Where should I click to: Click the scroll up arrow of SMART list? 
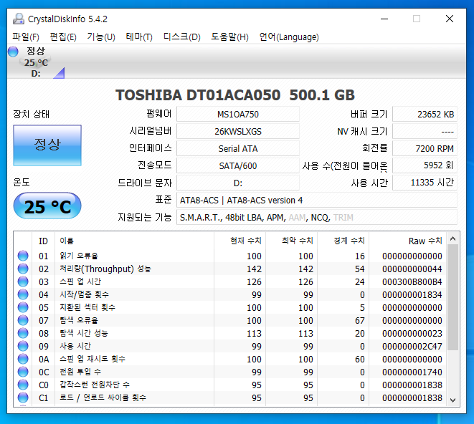point(452,239)
